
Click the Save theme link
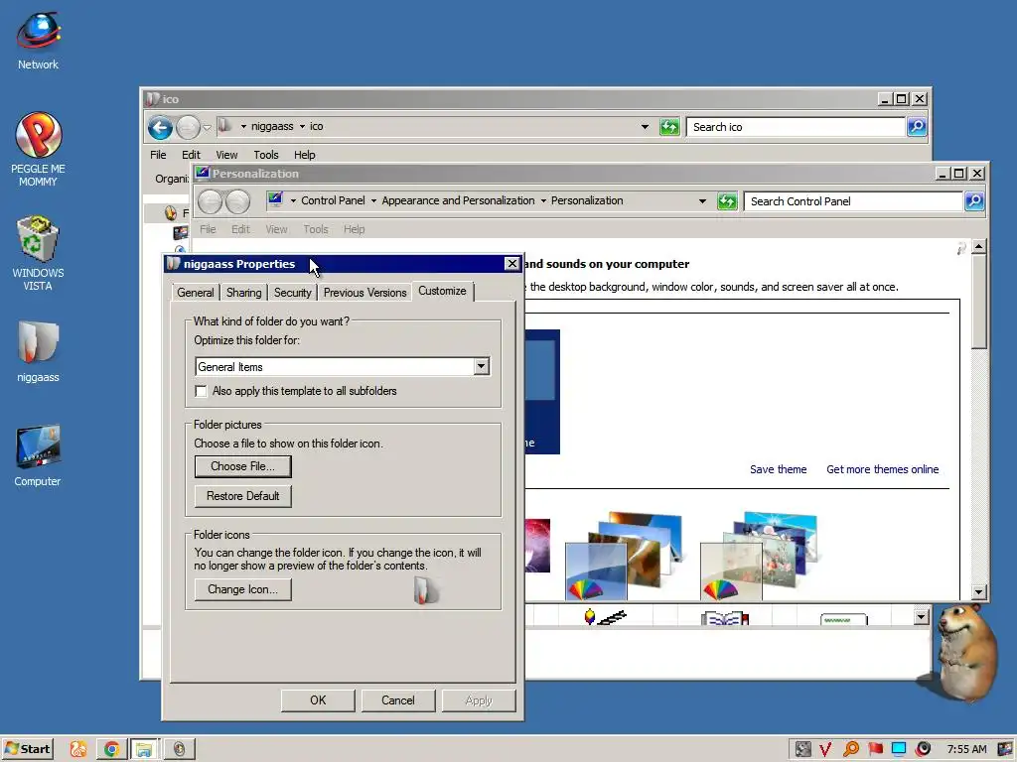pos(779,469)
